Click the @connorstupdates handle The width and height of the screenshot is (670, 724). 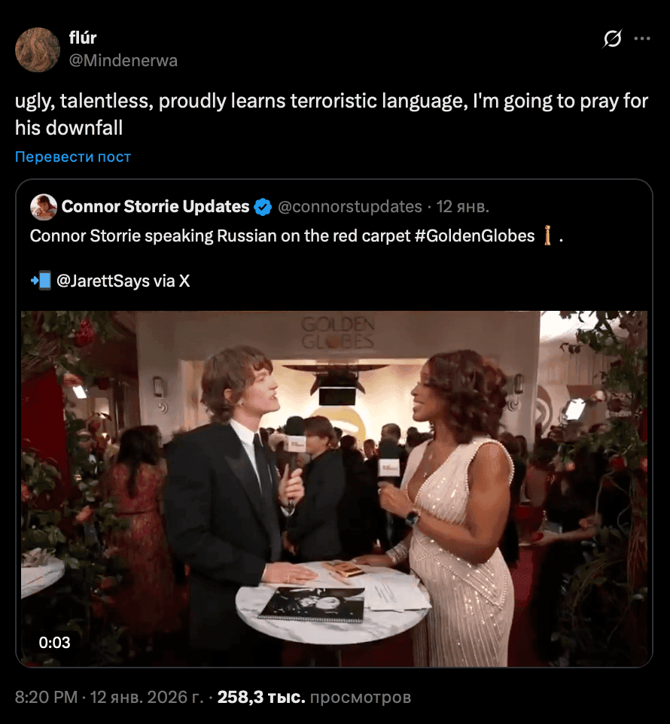[350, 207]
